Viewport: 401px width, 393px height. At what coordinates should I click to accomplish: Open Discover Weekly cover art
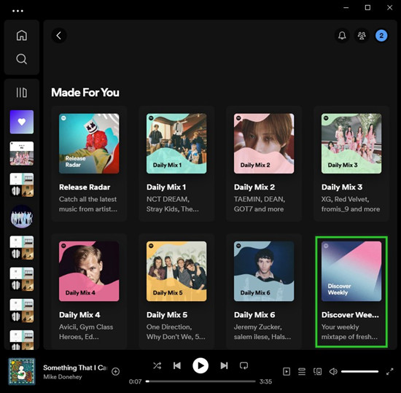coord(351,271)
